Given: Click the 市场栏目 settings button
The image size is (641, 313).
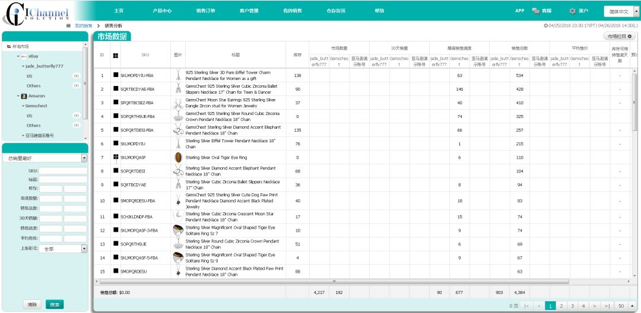Looking at the screenshot, I should point(619,36).
